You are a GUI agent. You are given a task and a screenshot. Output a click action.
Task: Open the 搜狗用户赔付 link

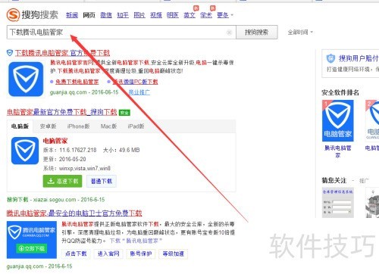coord(359,58)
